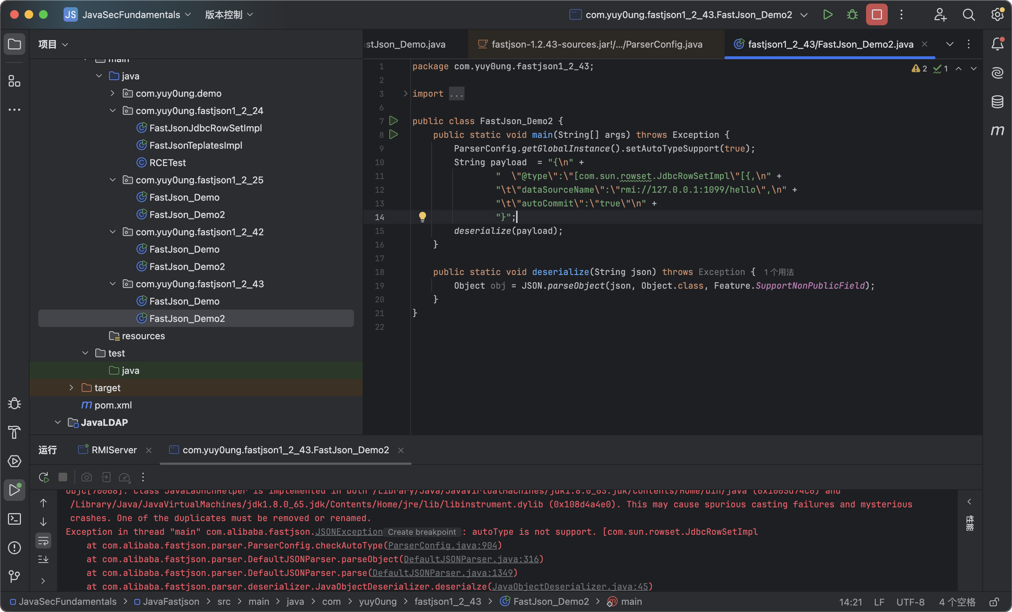Toggle soft-wrap in the run console
Image resolution: width=1012 pixels, height=612 pixels.
[44, 541]
